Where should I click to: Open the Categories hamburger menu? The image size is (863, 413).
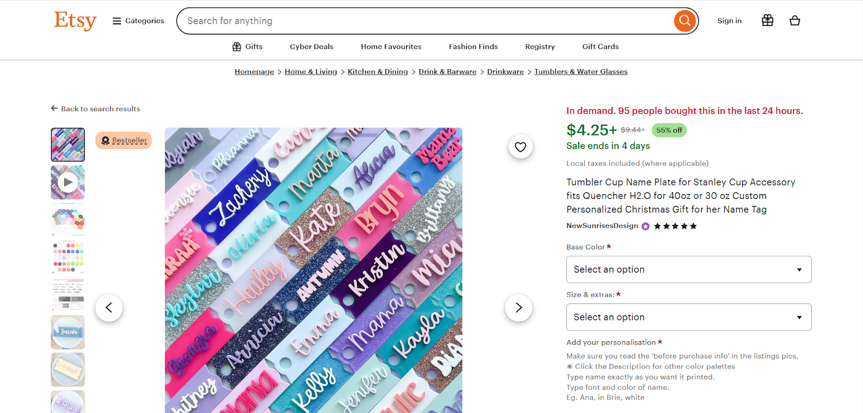[x=138, y=21]
